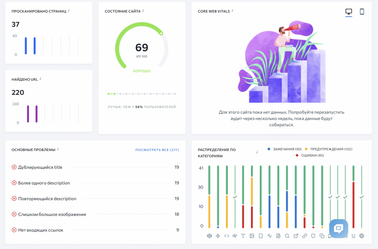The image size is (378, 249).
Task: Select the text 'T' category icon
Action: point(243,236)
